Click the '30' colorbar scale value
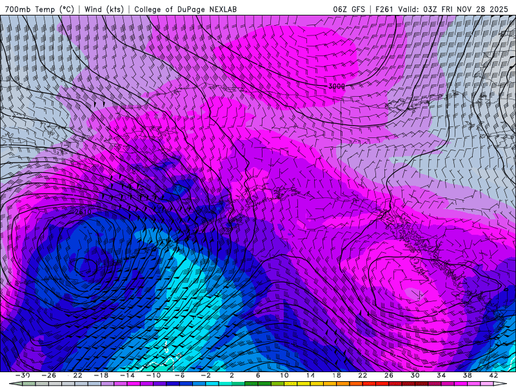Image resolution: width=516 pixels, height=387 pixels. pos(415,375)
